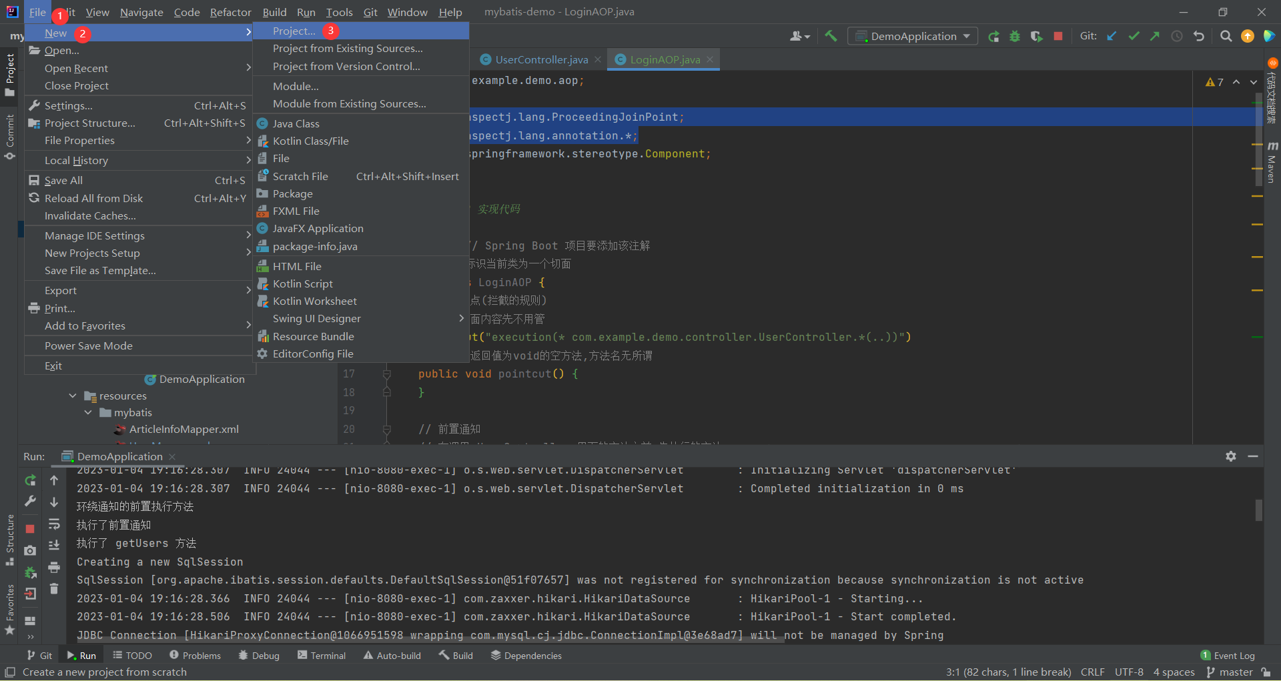Viewport: 1281px width, 681px height.
Task: Rerun DemoApplication from the top toolbar
Action: [x=993, y=37]
